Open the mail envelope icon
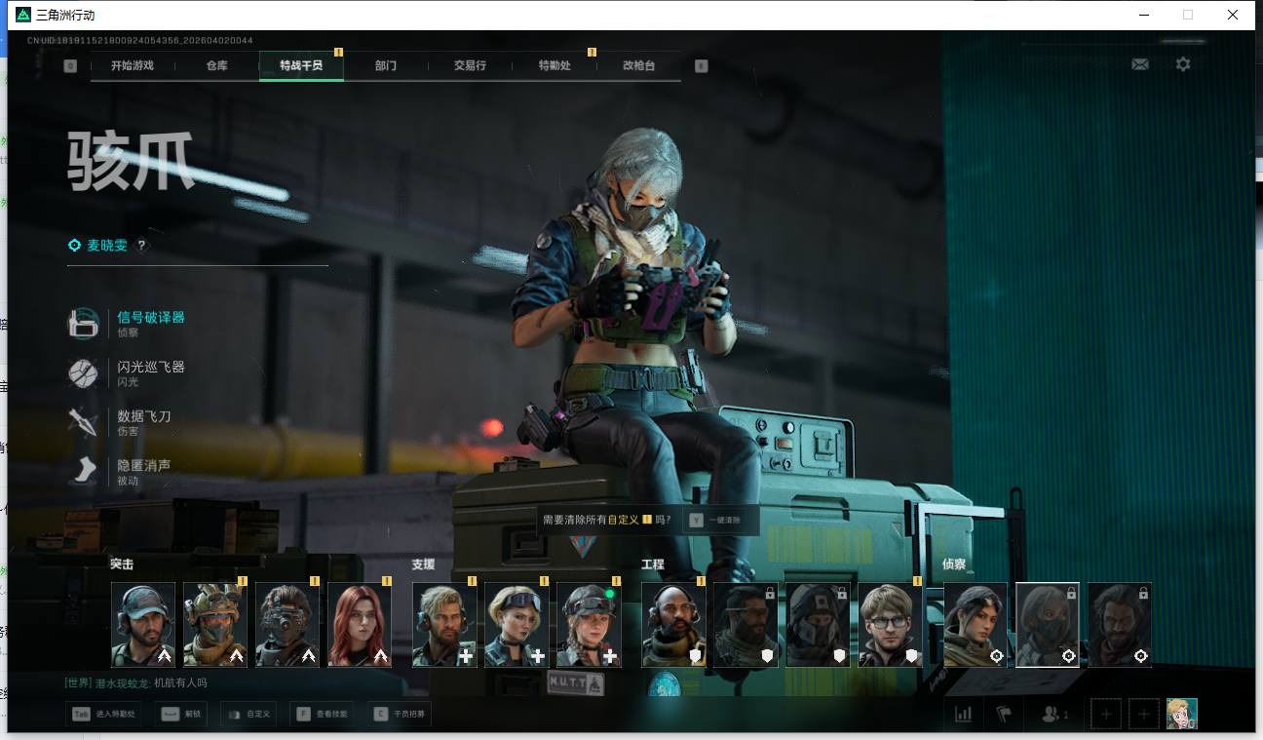Viewport: 1263px width, 740px height. [x=1139, y=64]
